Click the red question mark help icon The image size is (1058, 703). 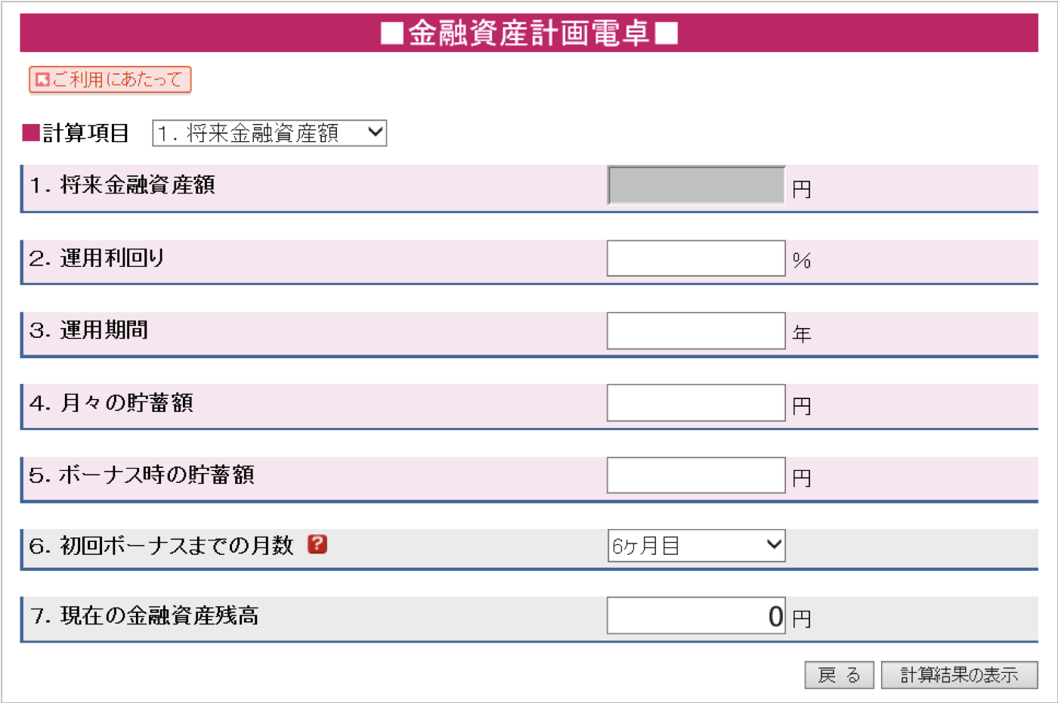point(317,544)
